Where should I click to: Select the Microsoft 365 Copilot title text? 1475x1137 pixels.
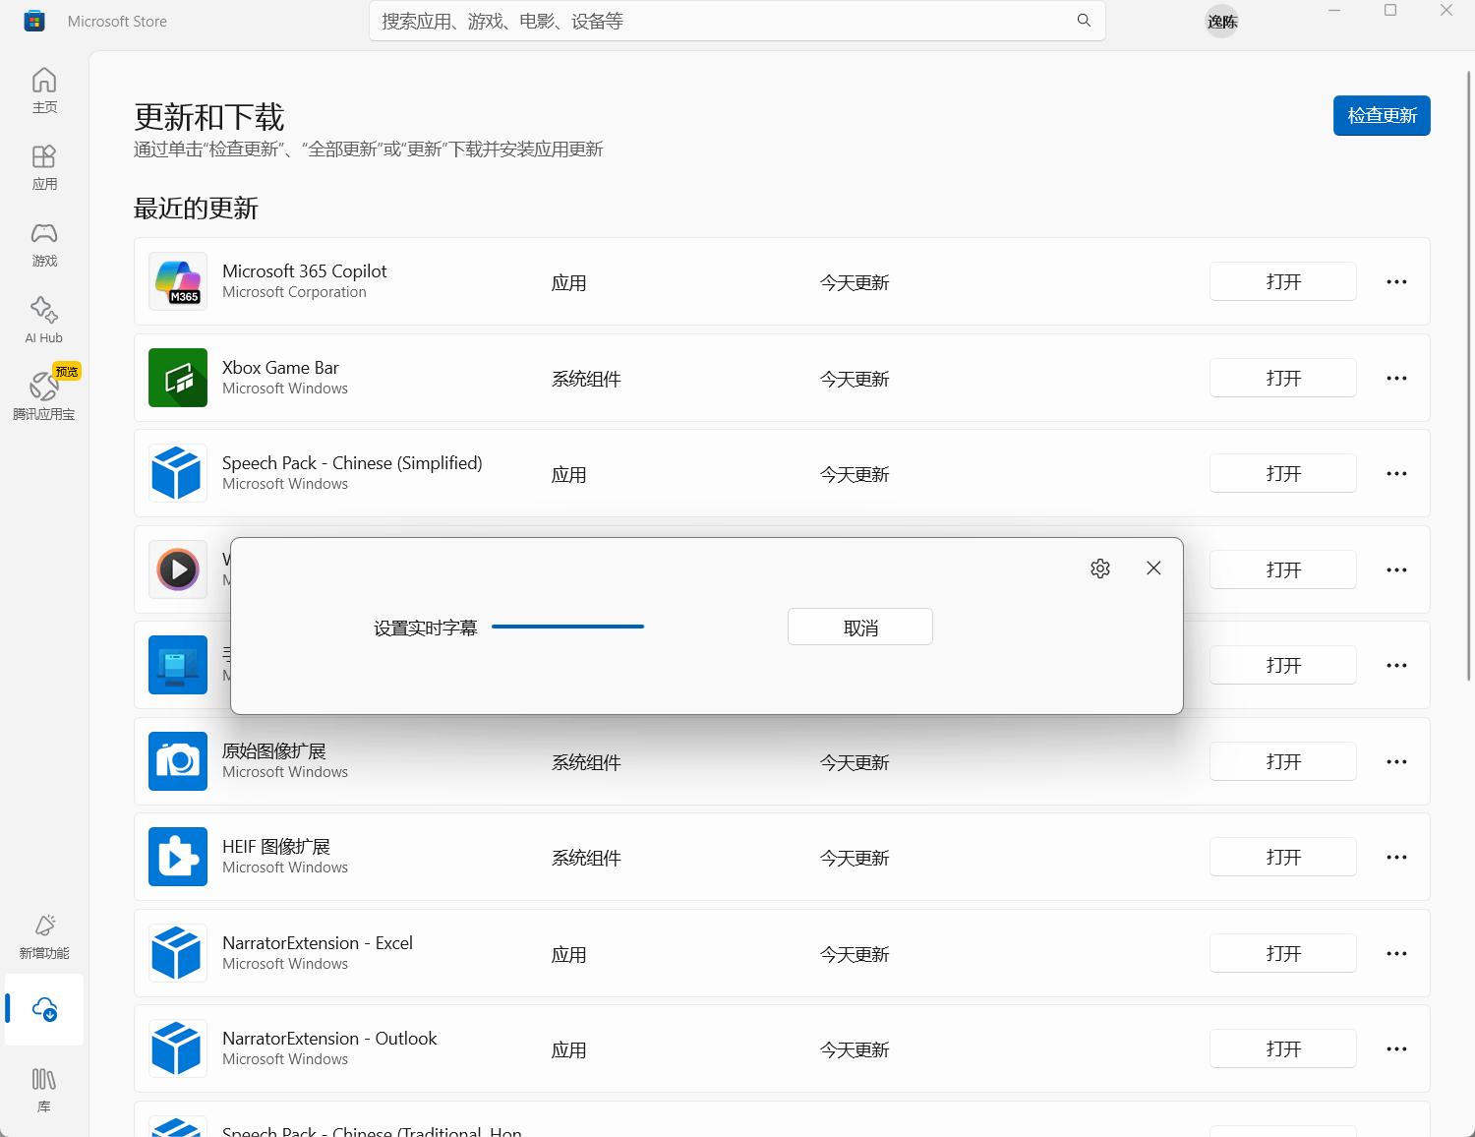(x=305, y=270)
